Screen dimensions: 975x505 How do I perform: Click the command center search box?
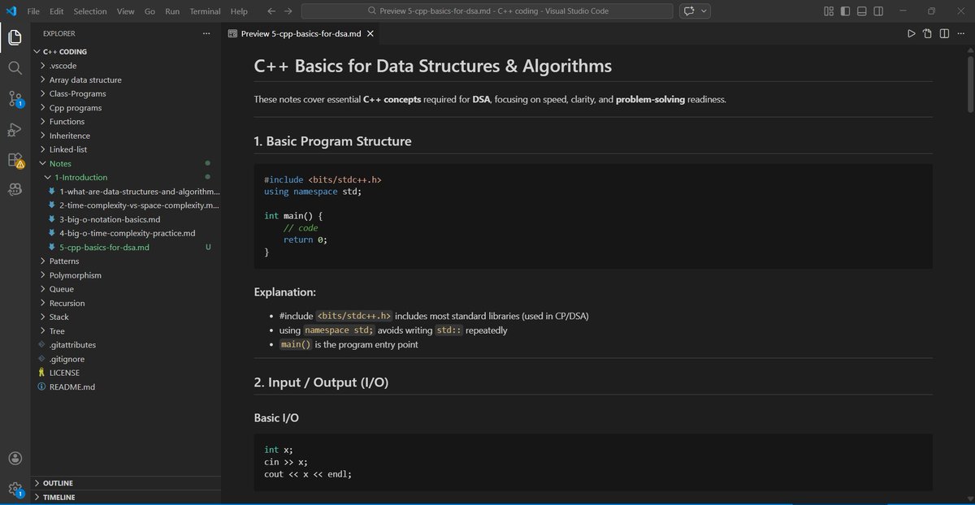pyautogui.click(x=487, y=11)
